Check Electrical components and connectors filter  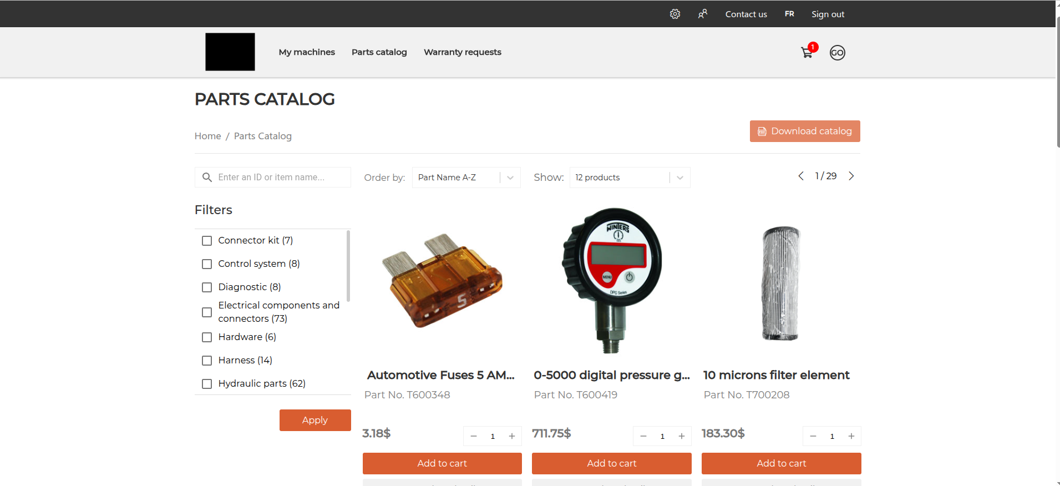point(207,312)
